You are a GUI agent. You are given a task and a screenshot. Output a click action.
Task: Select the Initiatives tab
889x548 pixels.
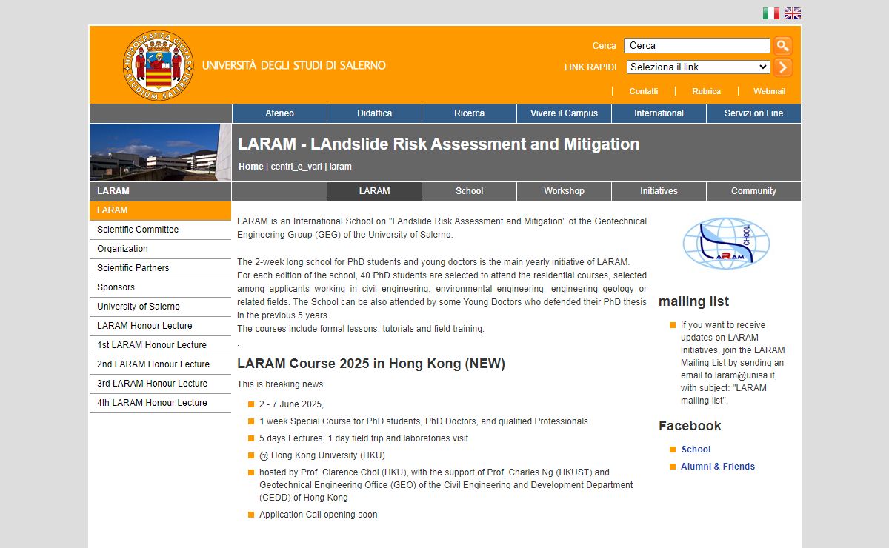pyautogui.click(x=659, y=191)
